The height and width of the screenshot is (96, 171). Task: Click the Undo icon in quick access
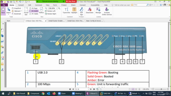point(20,2)
